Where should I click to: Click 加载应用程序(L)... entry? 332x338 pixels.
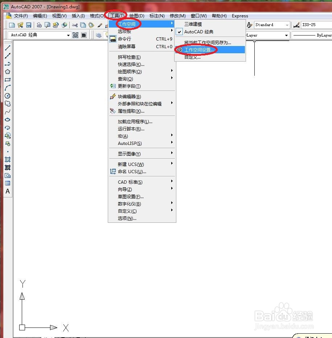(142, 122)
